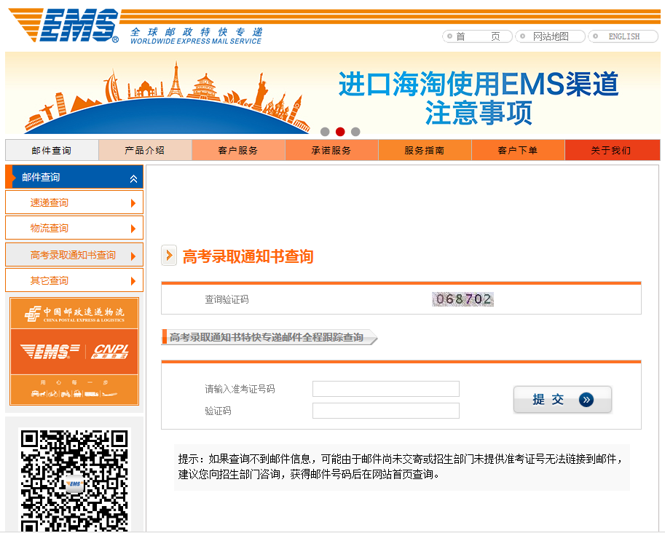Expand the 物流查询 sidebar arrow

click(x=133, y=229)
